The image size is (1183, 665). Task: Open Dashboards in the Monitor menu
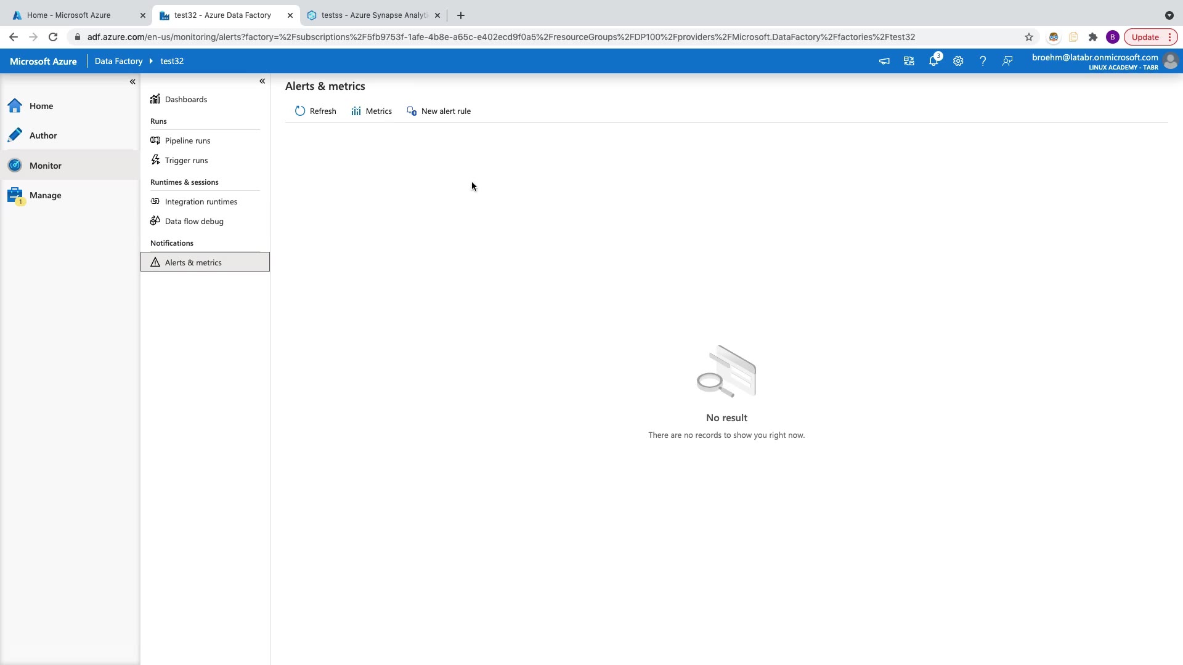pyautogui.click(x=185, y=100)
